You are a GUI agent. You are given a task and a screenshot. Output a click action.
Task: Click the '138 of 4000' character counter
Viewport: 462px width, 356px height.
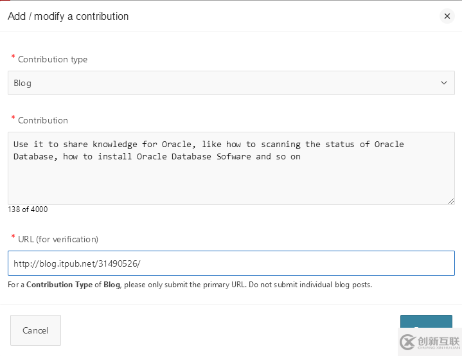click(x=28, y=209)
